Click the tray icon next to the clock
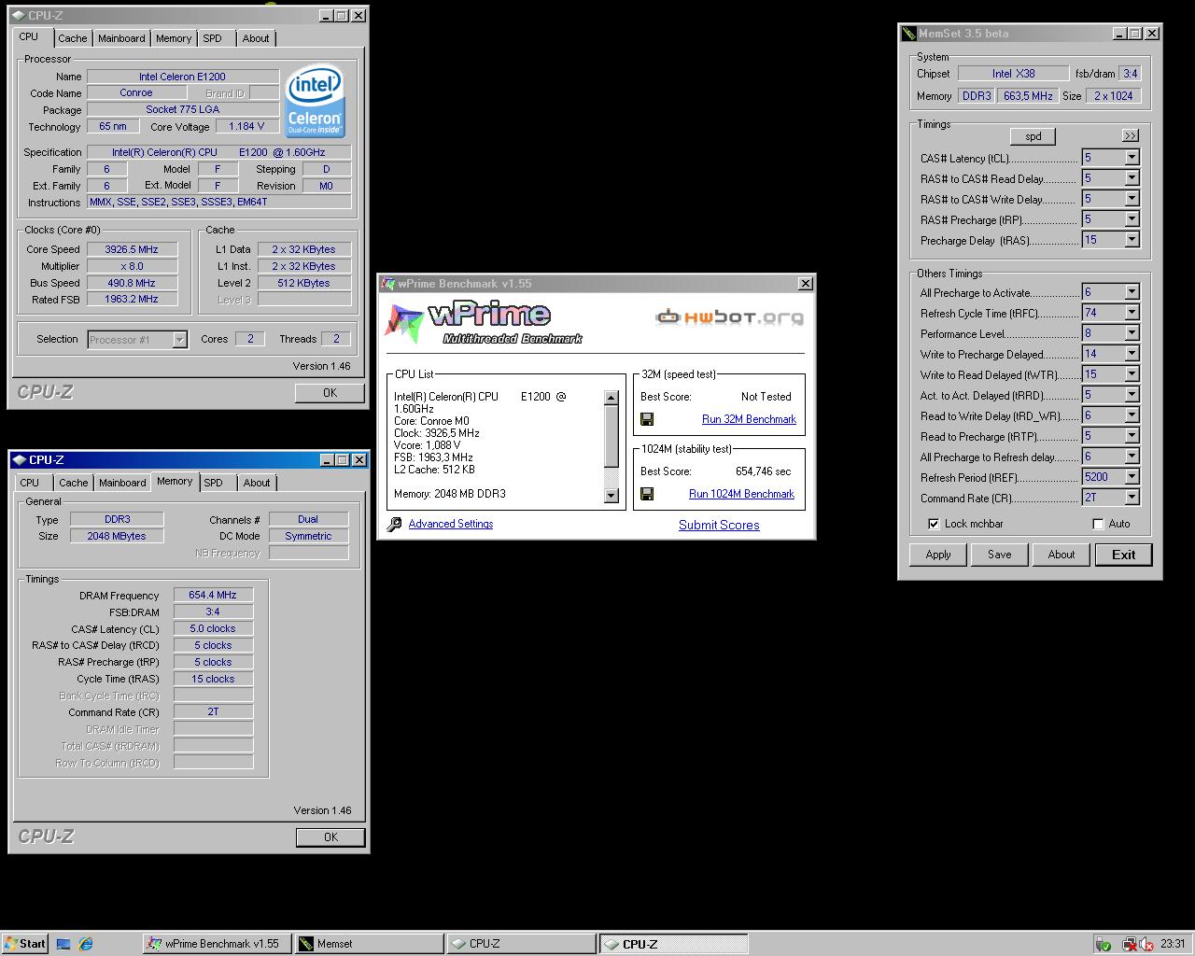The height and width of the screenshot is (956, 1195). 1146,944
